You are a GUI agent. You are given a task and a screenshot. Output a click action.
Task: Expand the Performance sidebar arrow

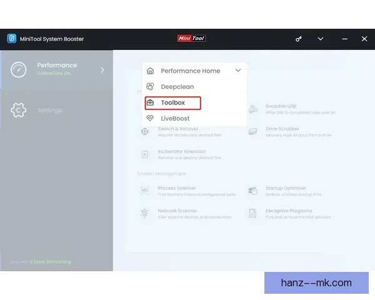102,70
